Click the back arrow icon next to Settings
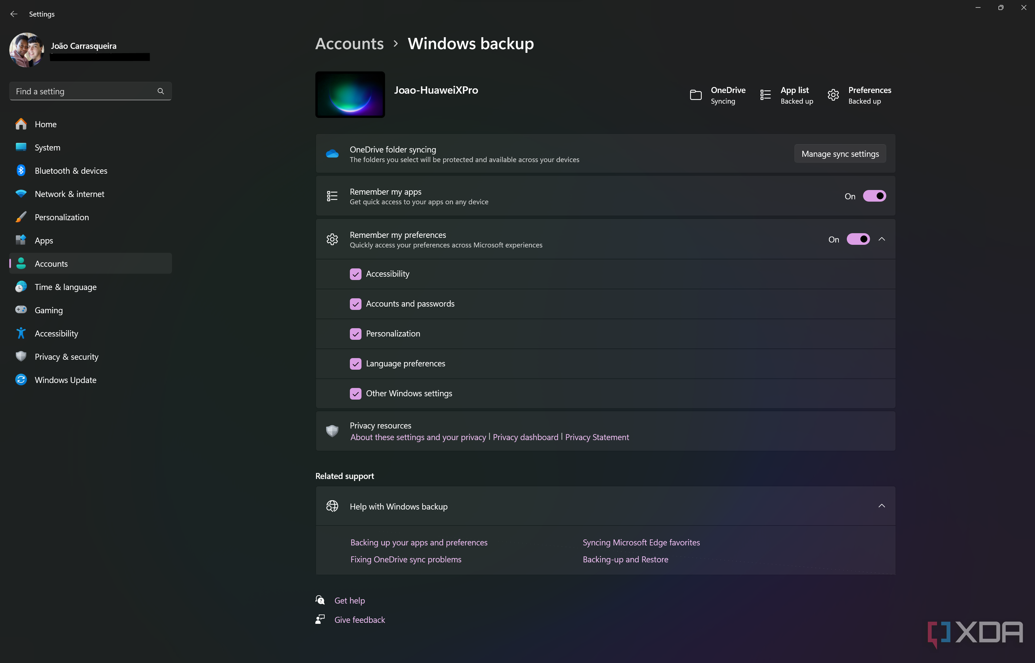1035x663 pixels. [x=14, y=14]
